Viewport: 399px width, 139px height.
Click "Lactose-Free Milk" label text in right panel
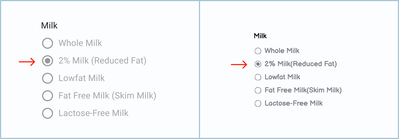[294, 103]
